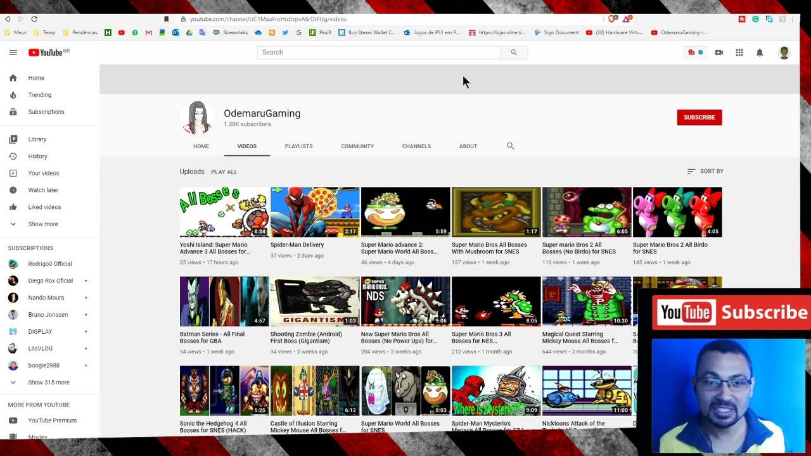Open the account avatar menu
Screen dimensions: 811x456
[784, 53]
